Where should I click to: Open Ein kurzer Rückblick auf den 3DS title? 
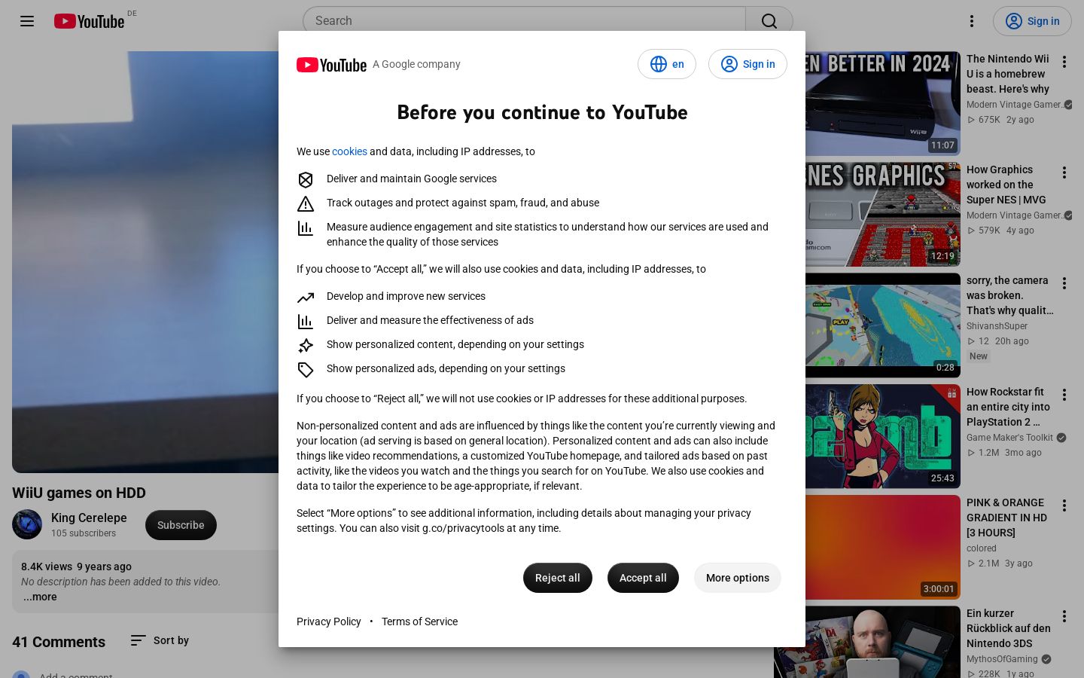pyautogui.click(x=1009, y=628)
